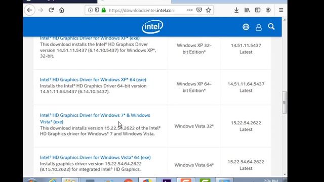
Task: Open the Firefox account icon
Action: click(268, 10)
